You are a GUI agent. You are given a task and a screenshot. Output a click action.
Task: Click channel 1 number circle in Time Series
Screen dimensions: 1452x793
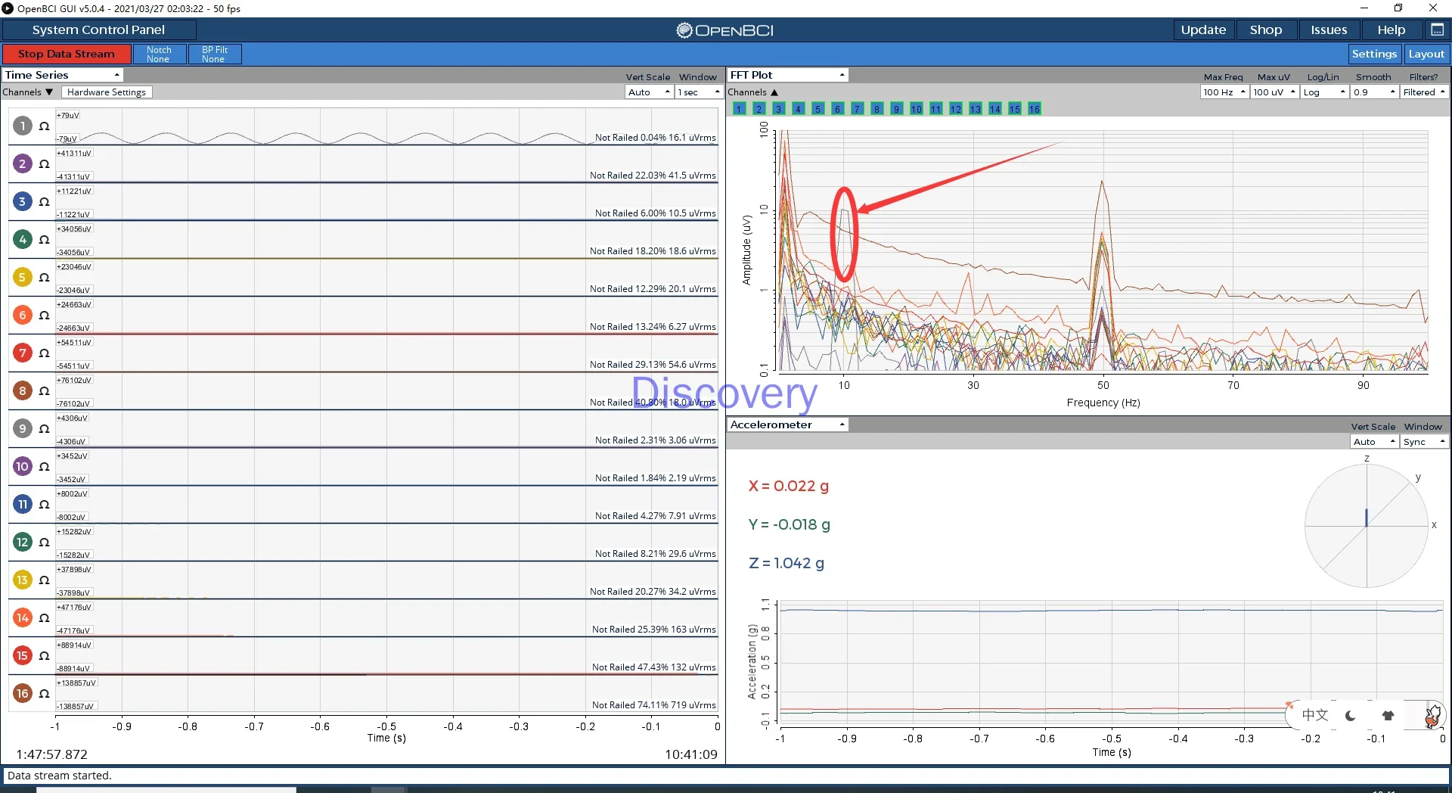click(x=23, y=126)
